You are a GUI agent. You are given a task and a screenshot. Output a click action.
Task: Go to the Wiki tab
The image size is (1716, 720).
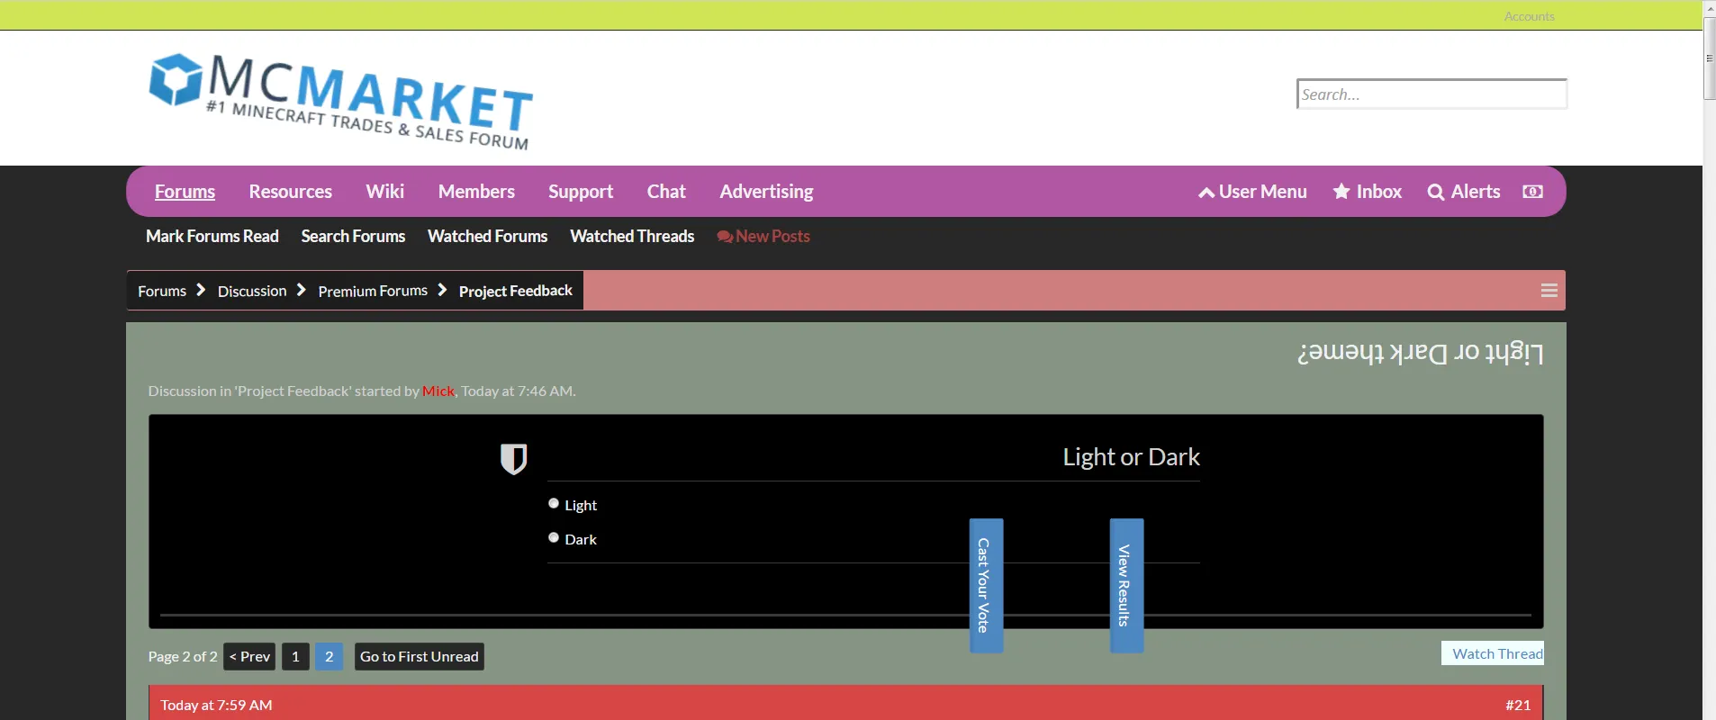(x=384, y=192)
